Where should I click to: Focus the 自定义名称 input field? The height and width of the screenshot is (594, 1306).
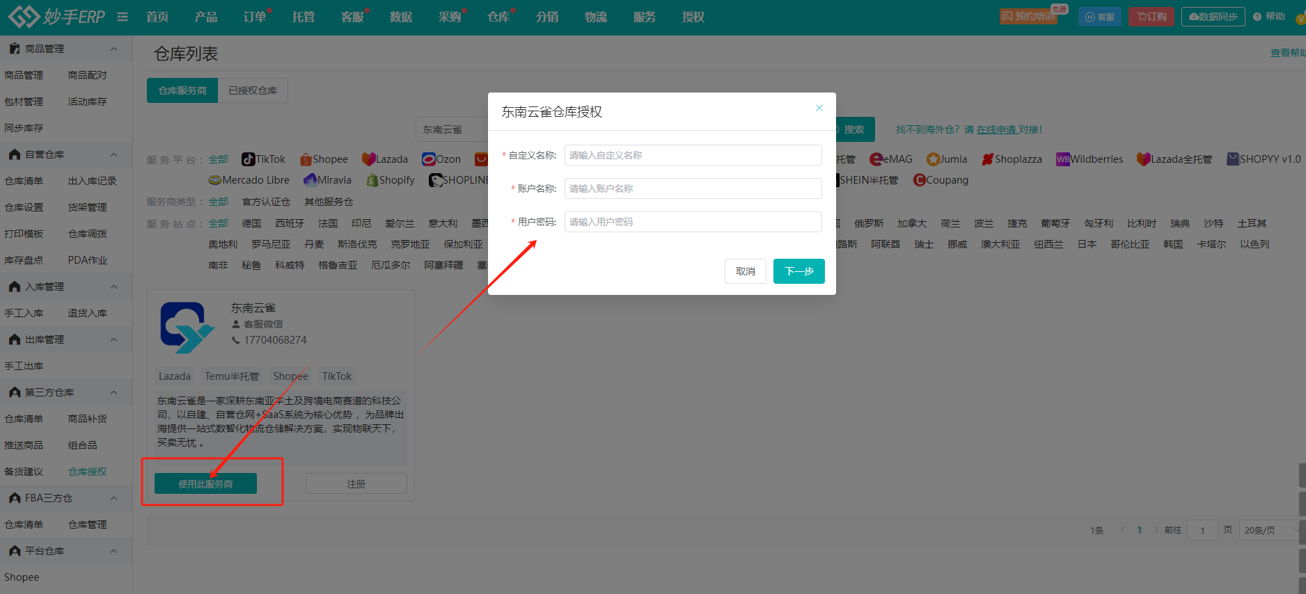pyautogui.click(x=693, y=155)
